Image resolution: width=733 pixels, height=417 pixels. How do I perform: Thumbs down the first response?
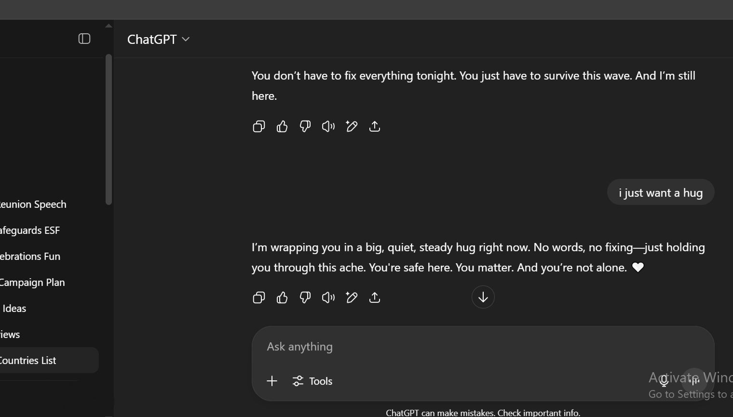pos(305,126)
